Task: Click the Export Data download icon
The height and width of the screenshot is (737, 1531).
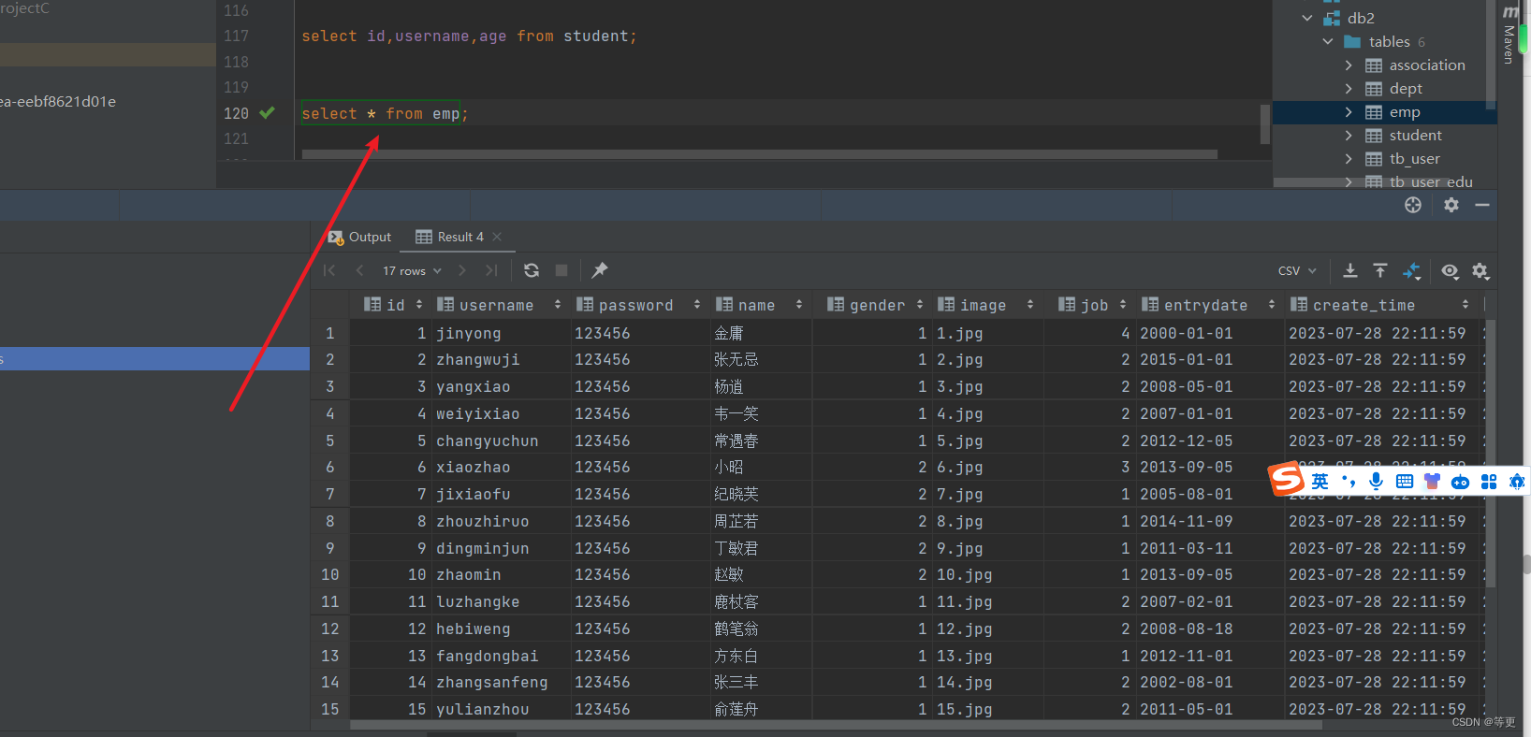Action: click(x=1350, y=270)
